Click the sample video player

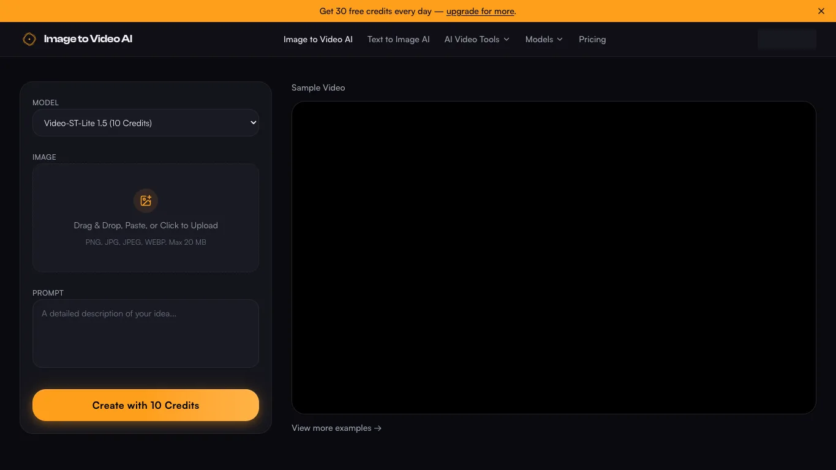point(554,258)
